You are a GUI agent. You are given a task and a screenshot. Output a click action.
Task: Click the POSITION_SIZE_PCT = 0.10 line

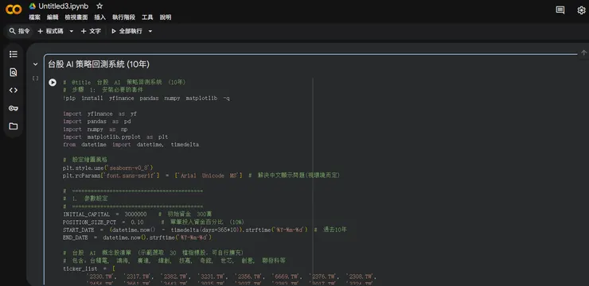pos(154,222)
